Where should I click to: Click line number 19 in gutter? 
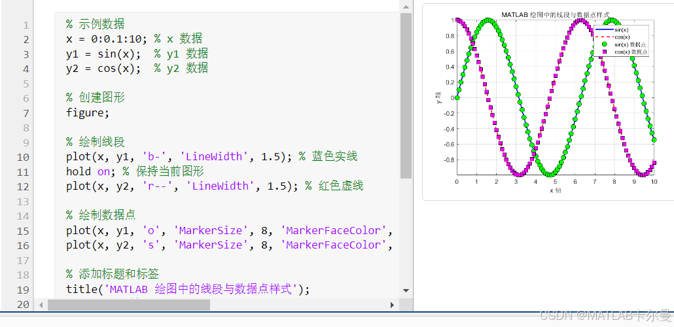[x=23, y=290]
